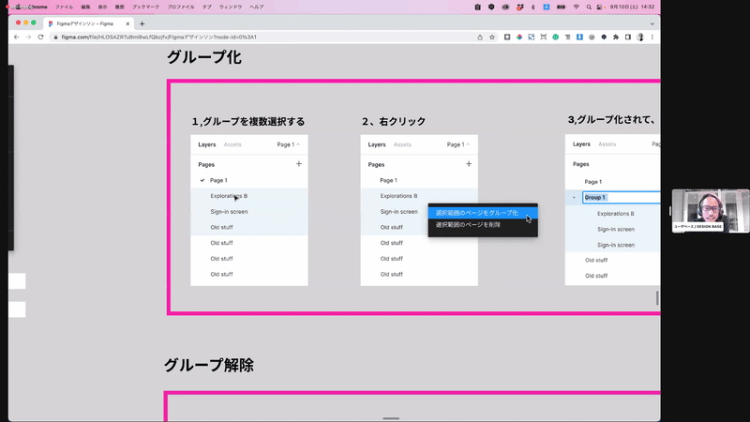Select Assets tab in step 3 panel
The width and height of the screenshot is (750, 422).
[x=607, y=144]
